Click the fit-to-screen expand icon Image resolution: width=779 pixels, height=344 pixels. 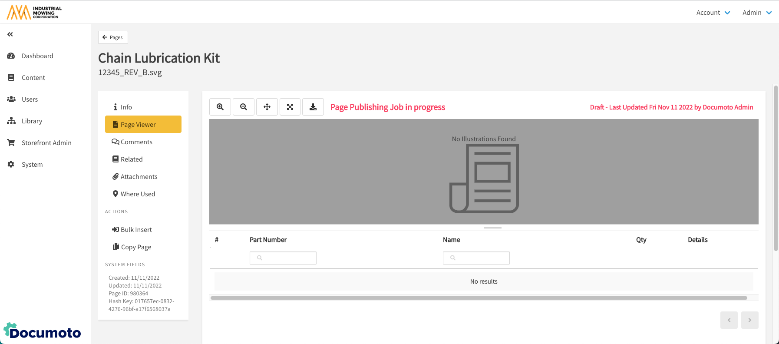click(x=290, y=107)
